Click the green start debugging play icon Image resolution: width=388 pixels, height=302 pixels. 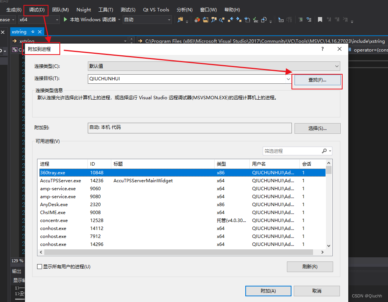pos(65,19)
